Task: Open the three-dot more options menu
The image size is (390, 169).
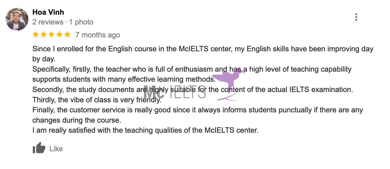Action: pyautogui.click(x=356, y=17)
